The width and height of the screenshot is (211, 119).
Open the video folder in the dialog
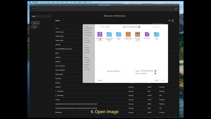tap(157, 34)
